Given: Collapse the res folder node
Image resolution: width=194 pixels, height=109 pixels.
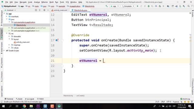Looking at the screenshot, I should click(7, 34).
